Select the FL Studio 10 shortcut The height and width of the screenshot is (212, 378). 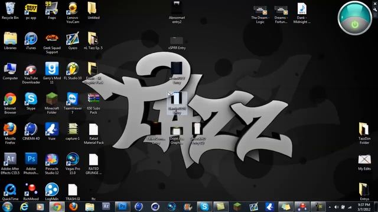coord(73,71)
